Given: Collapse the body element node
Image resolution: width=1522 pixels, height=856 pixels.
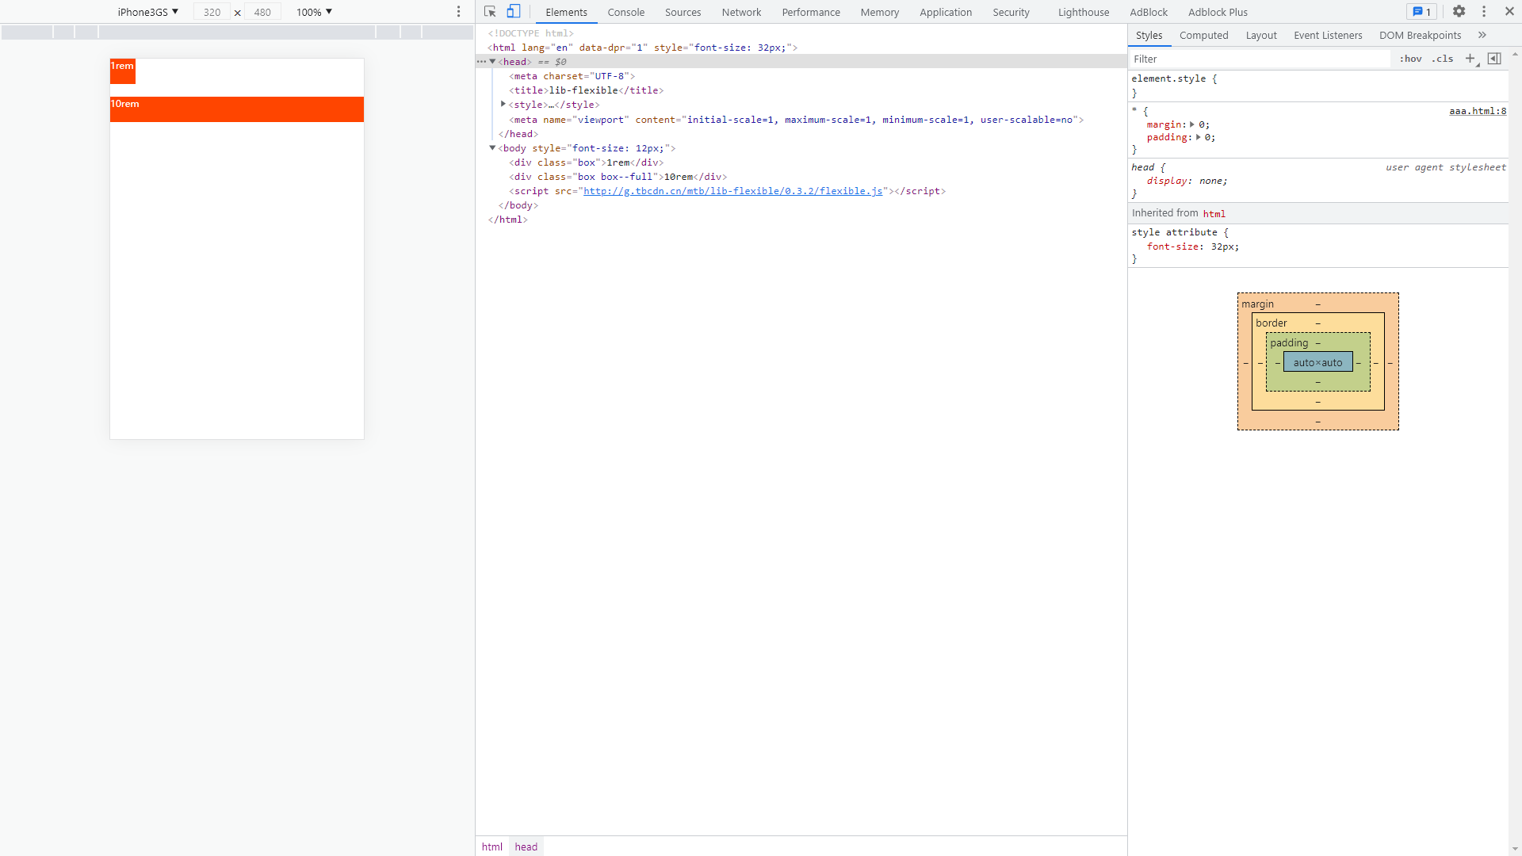Looking at the screenshot, I should tap(492, 148).
